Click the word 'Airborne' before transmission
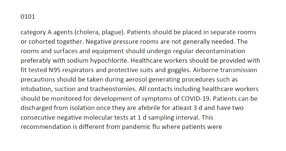286x151 pixels. (205, 70)
